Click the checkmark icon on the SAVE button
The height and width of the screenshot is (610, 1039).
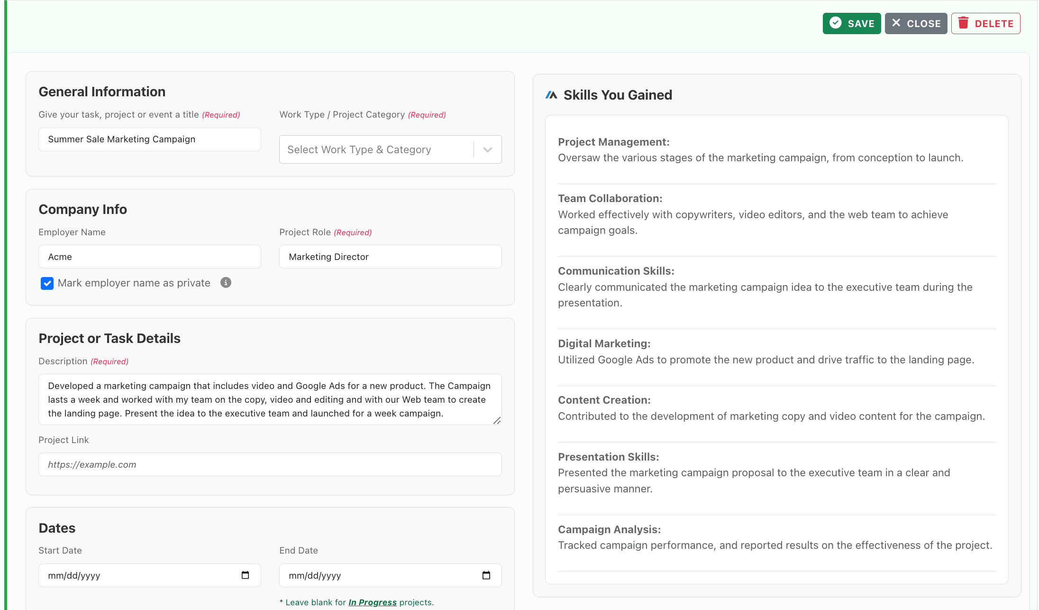(x=836, y=23)
